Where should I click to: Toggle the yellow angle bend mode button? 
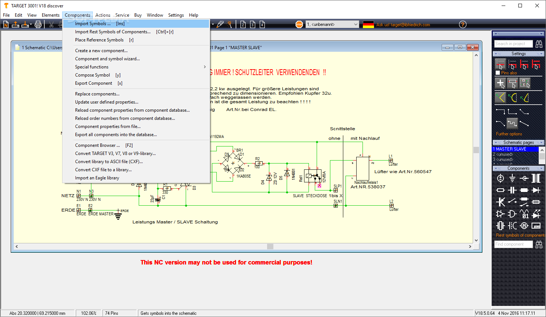pyautogui.click(x=500, y=98)
